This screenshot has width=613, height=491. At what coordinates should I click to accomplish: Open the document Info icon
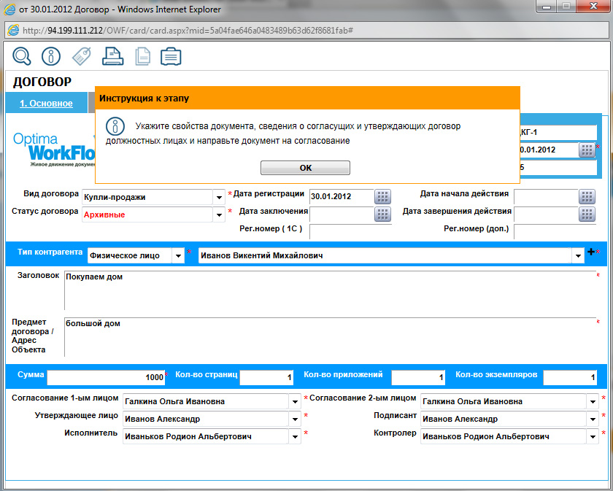[x=50, y=55]
